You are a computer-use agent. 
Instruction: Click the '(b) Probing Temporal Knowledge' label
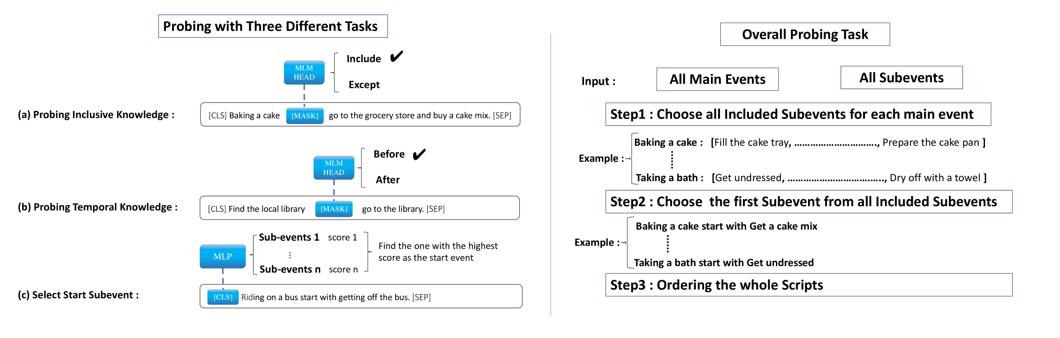98,207
